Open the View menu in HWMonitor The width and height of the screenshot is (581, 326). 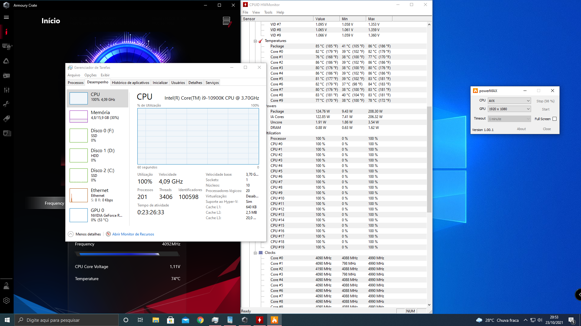pyautogui.click(x=256, y=12)
